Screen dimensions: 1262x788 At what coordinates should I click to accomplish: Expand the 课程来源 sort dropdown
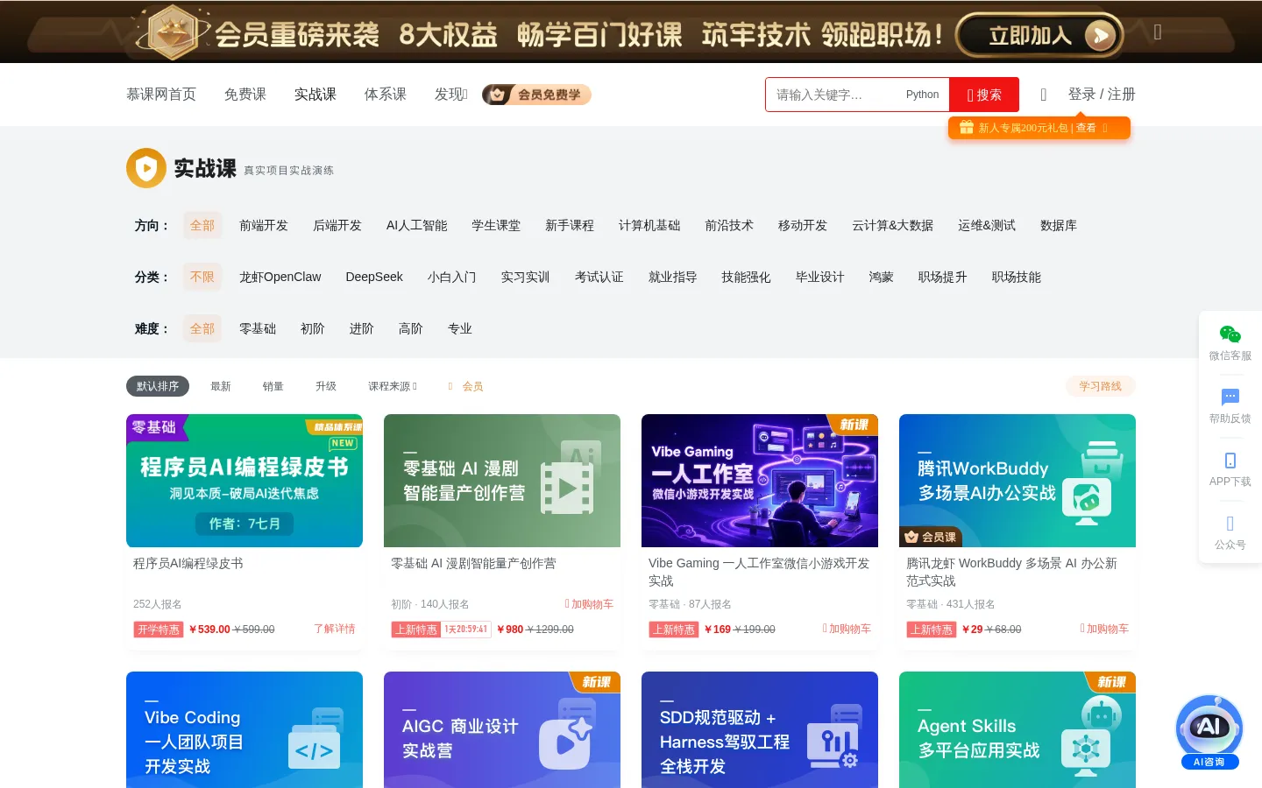click(x=393, y=386)
